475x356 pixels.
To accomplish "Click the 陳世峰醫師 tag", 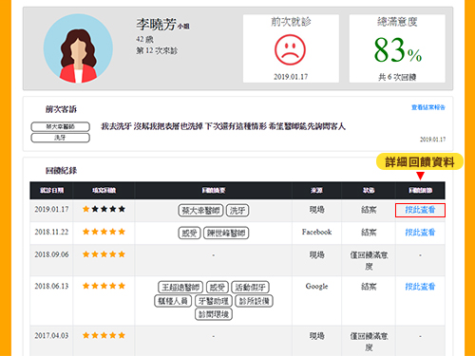I will tap(226, 234).
